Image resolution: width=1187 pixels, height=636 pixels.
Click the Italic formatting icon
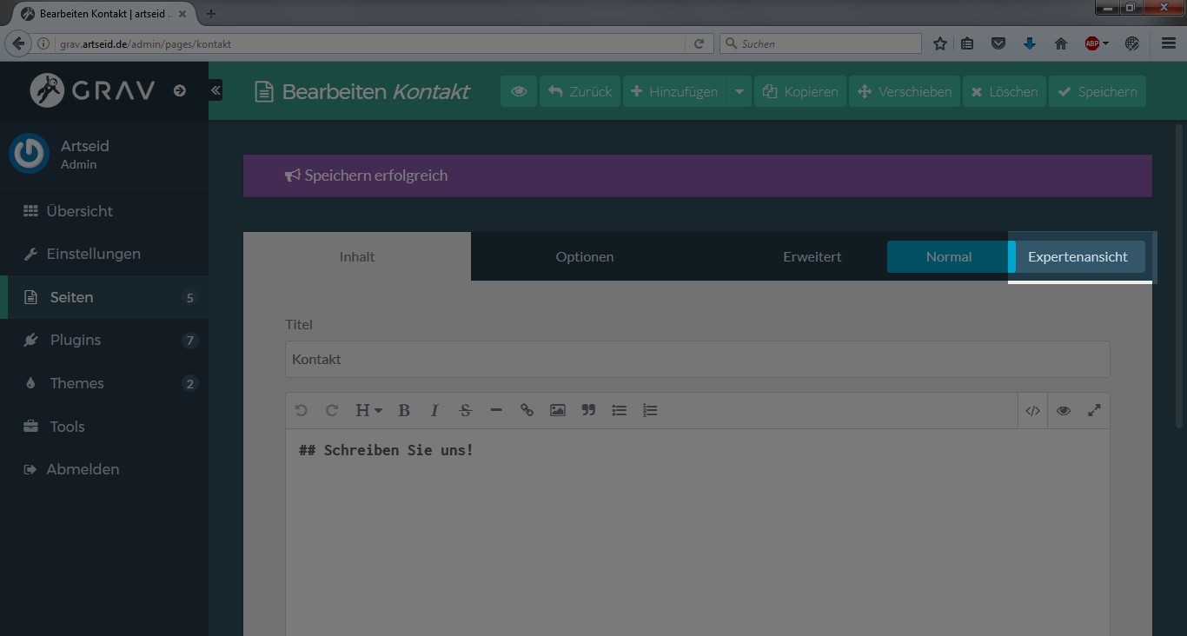pos(434,411)
